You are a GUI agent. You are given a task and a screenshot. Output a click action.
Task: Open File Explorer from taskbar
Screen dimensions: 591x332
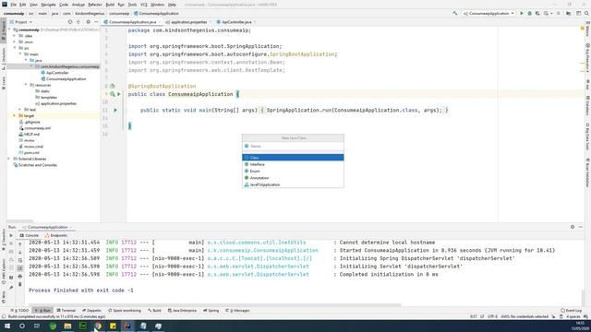67,326
